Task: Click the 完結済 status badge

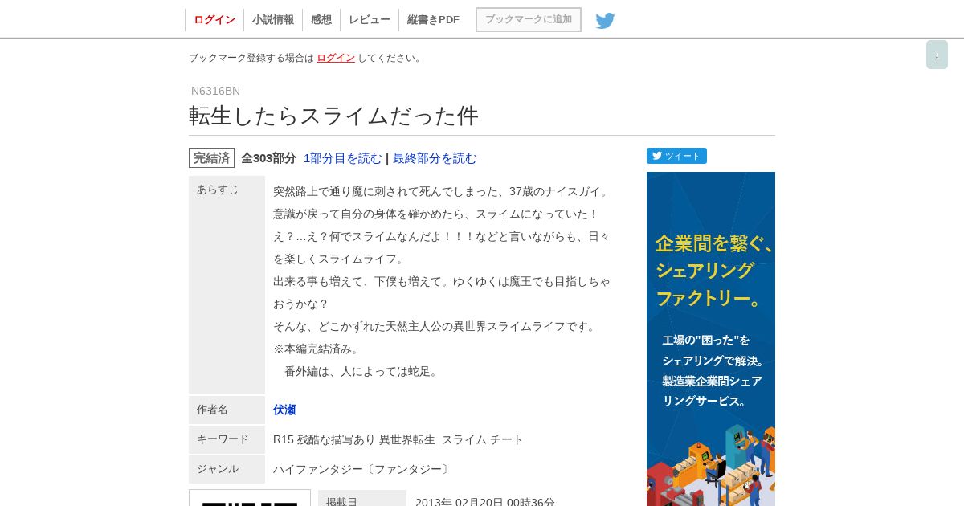Action: [x=211, y=158]
